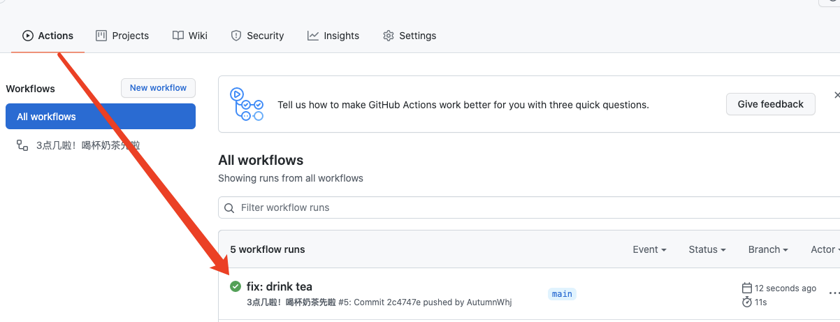840x322 pixels.
Task: Click the Insights graph icon
Action: click(313, 36)
